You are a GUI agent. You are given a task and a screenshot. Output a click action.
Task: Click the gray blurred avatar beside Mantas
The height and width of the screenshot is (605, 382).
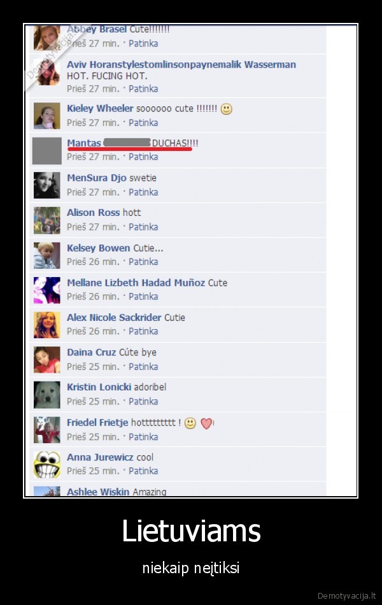coord(46,151)
